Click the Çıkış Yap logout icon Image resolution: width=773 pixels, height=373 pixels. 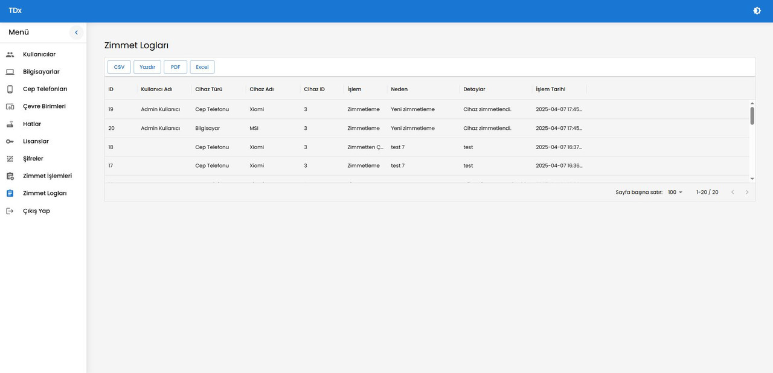10,211
